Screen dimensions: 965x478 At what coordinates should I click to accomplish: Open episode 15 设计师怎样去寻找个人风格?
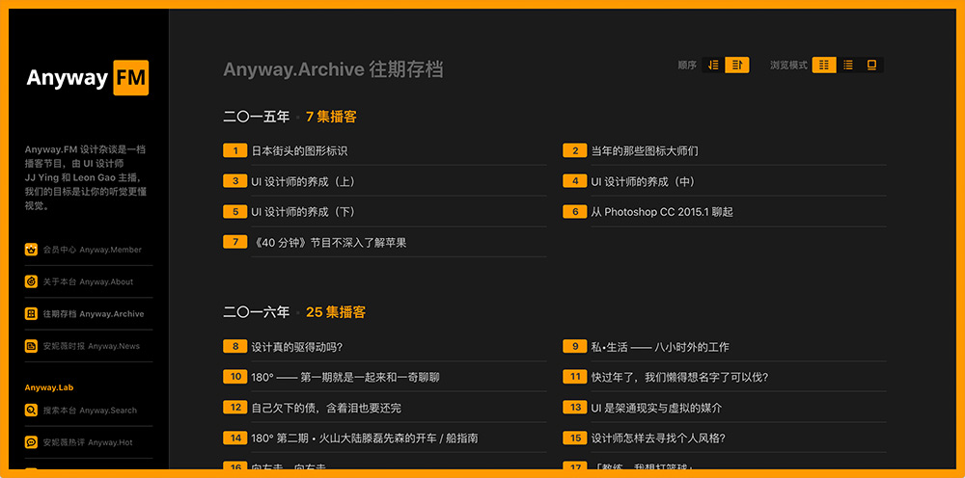coord(725,438)
